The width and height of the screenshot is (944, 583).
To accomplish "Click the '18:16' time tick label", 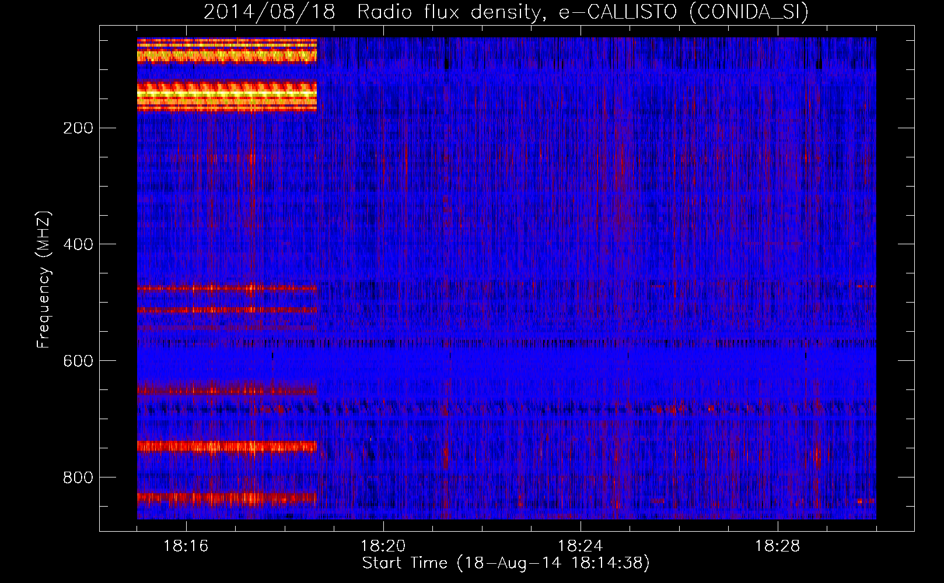I will pos(186,546).
